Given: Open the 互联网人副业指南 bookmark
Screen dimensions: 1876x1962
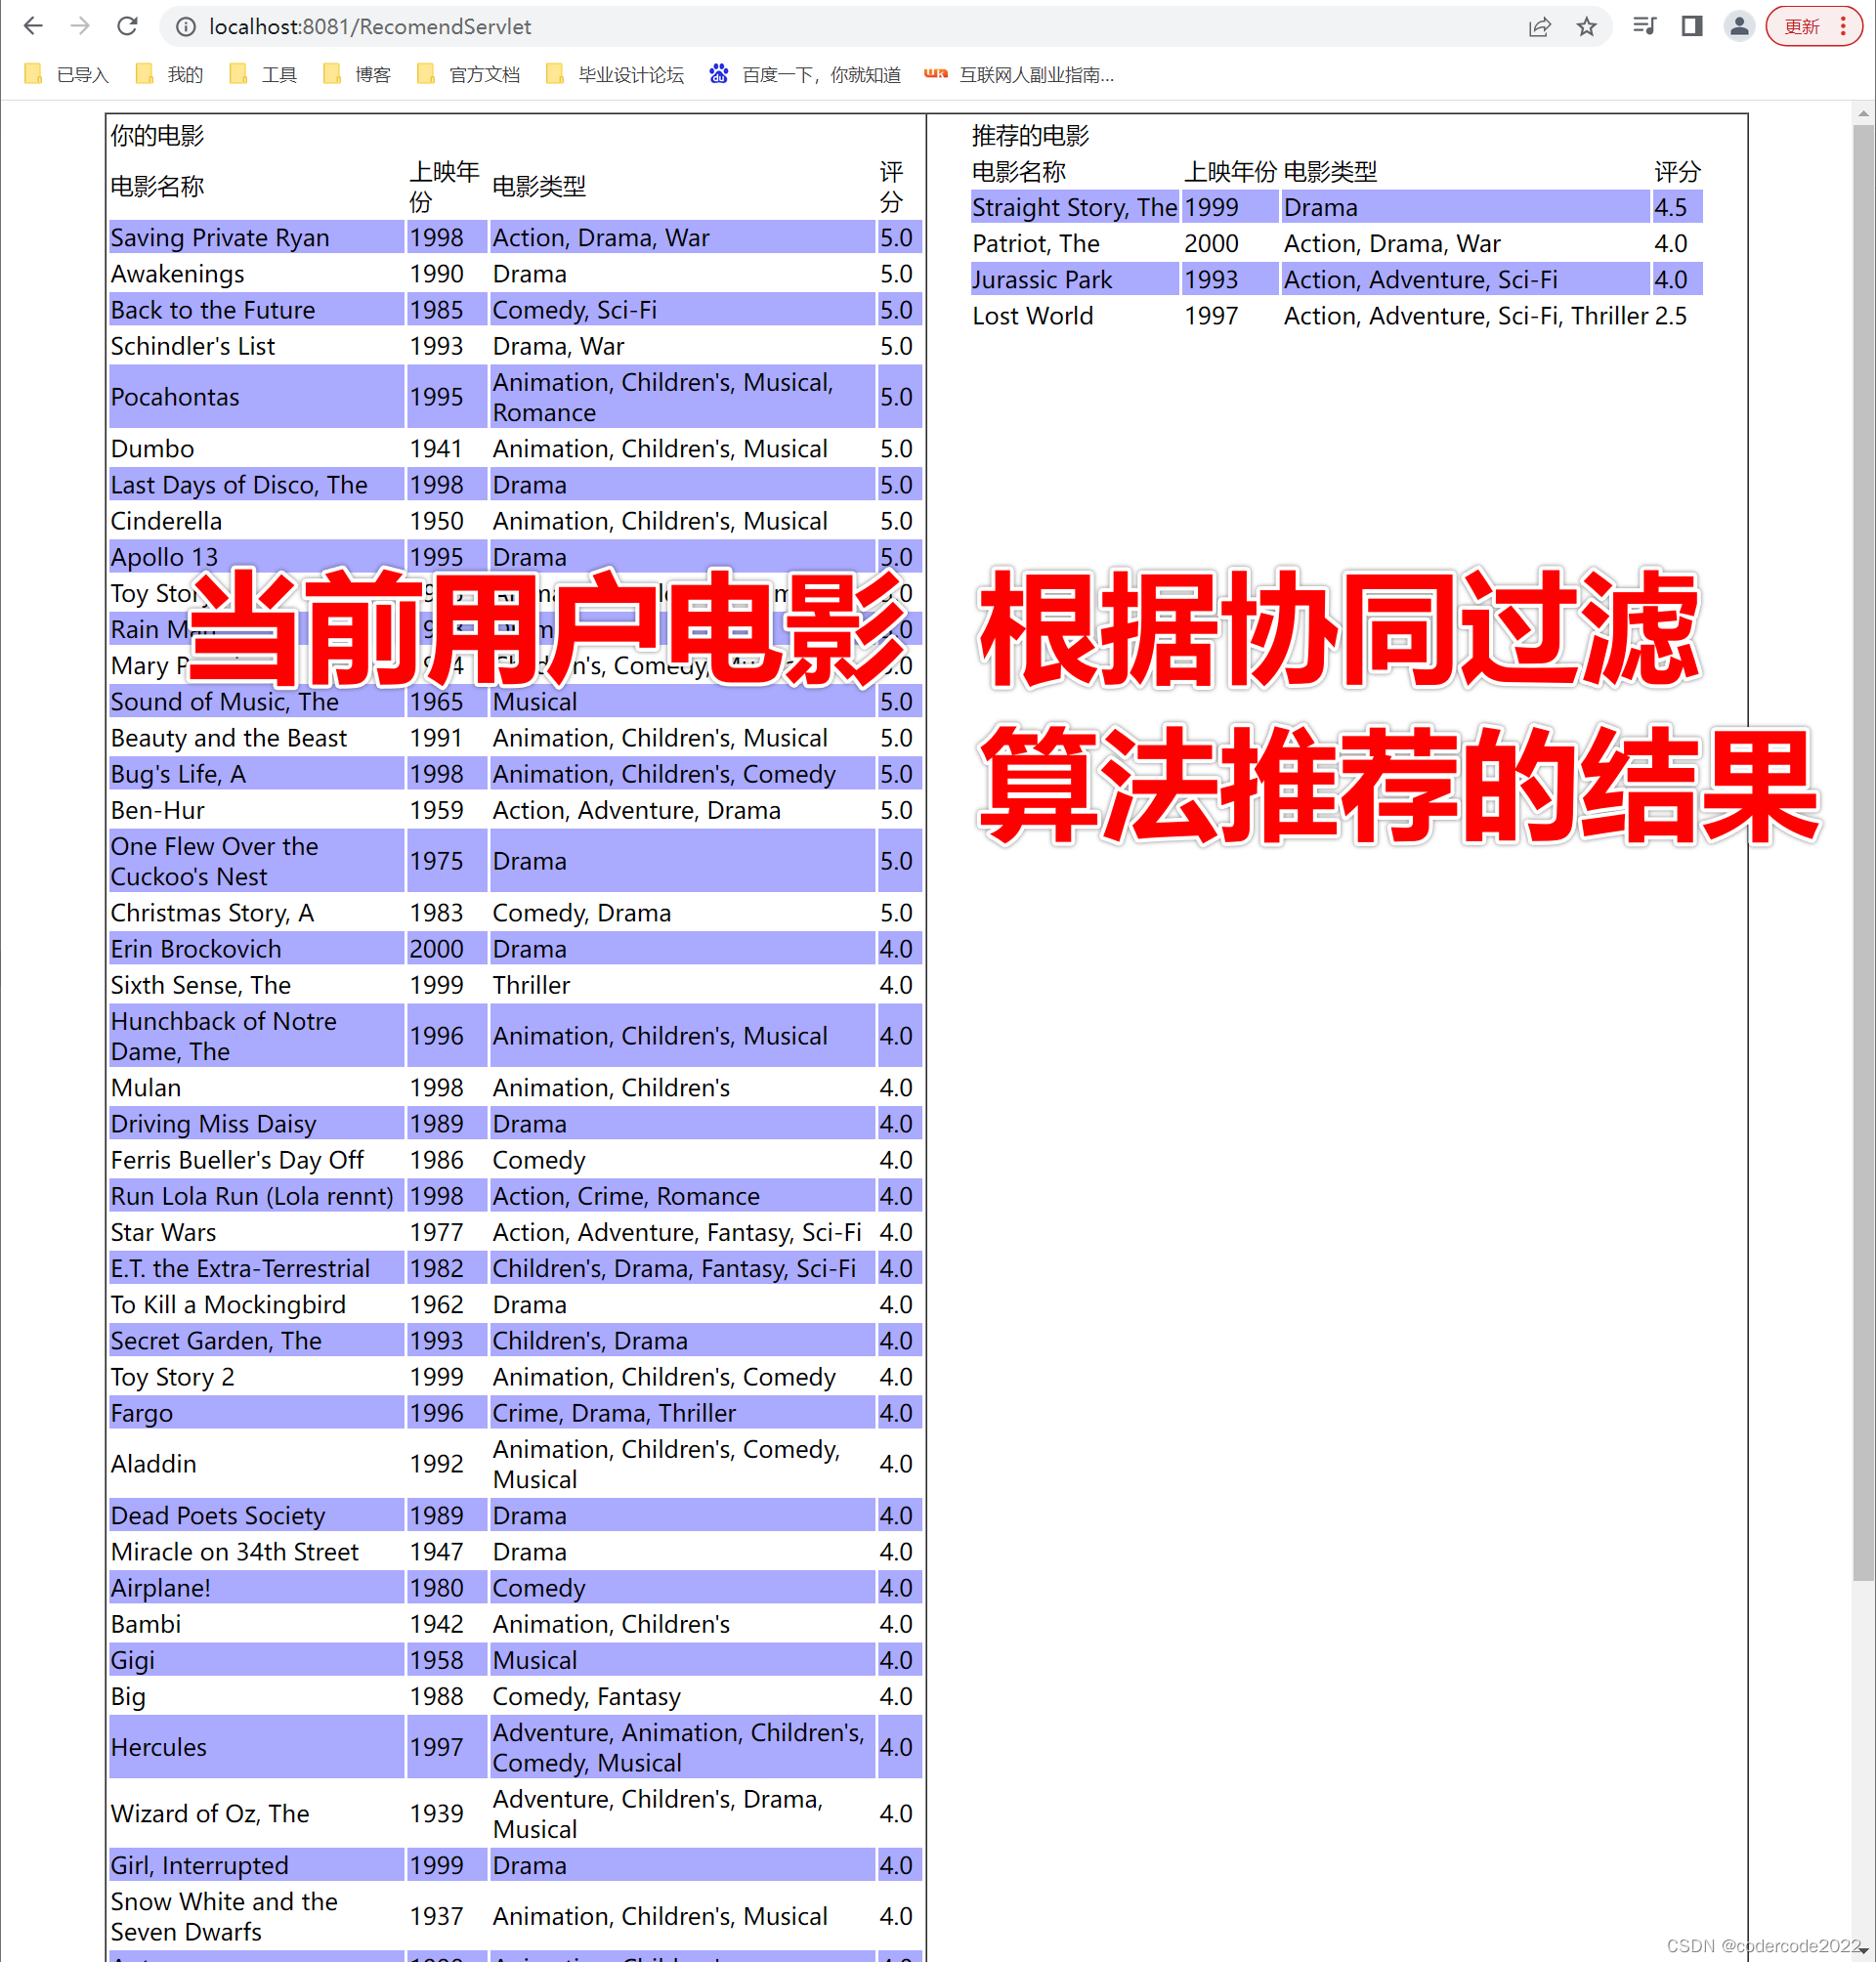Looking at the screenshot, I should point(1035,74).
